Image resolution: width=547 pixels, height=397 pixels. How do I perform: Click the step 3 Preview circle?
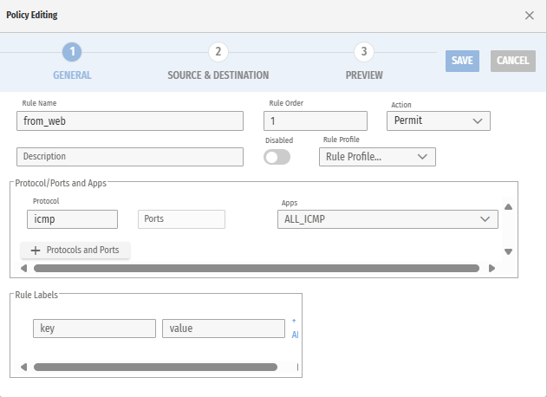click(x=364, y=52)
